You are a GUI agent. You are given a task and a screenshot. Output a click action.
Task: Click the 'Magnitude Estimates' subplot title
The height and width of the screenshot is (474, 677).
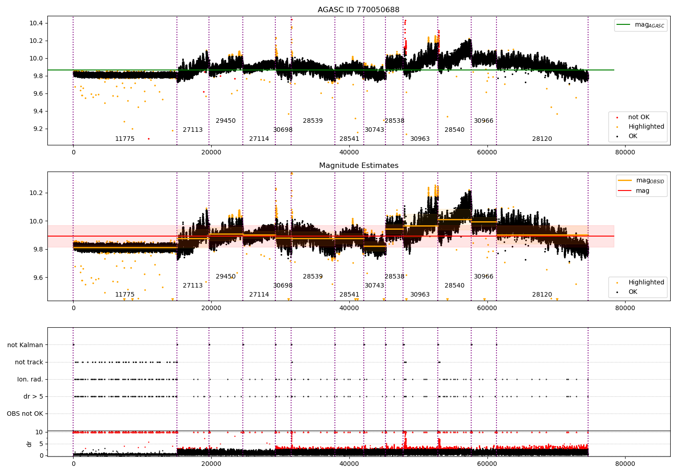358,166
